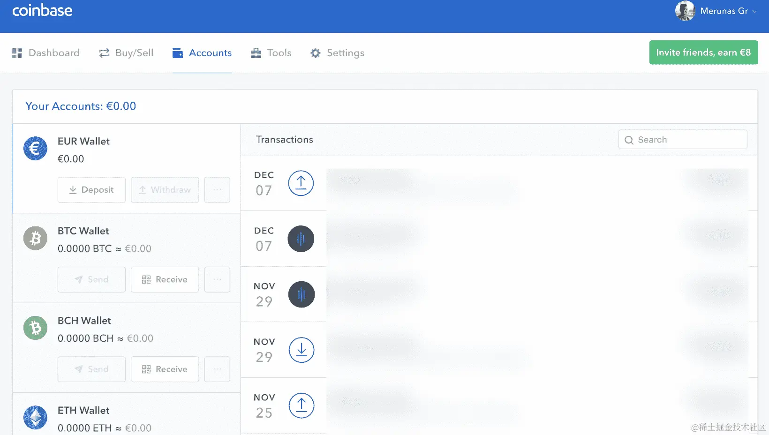Click the Your Accounts: €0.00 heading
Viewport: 769px width, 435px height.
pyautogui.click(x=81, y=106)
